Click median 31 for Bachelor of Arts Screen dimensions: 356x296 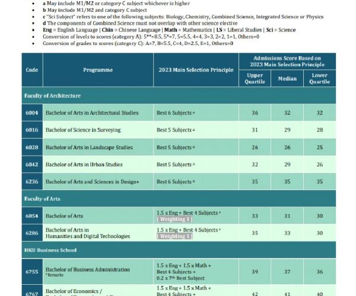[x=287, y=216]
